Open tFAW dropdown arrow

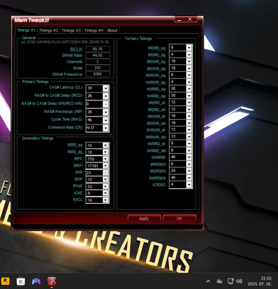click(105, 186)
